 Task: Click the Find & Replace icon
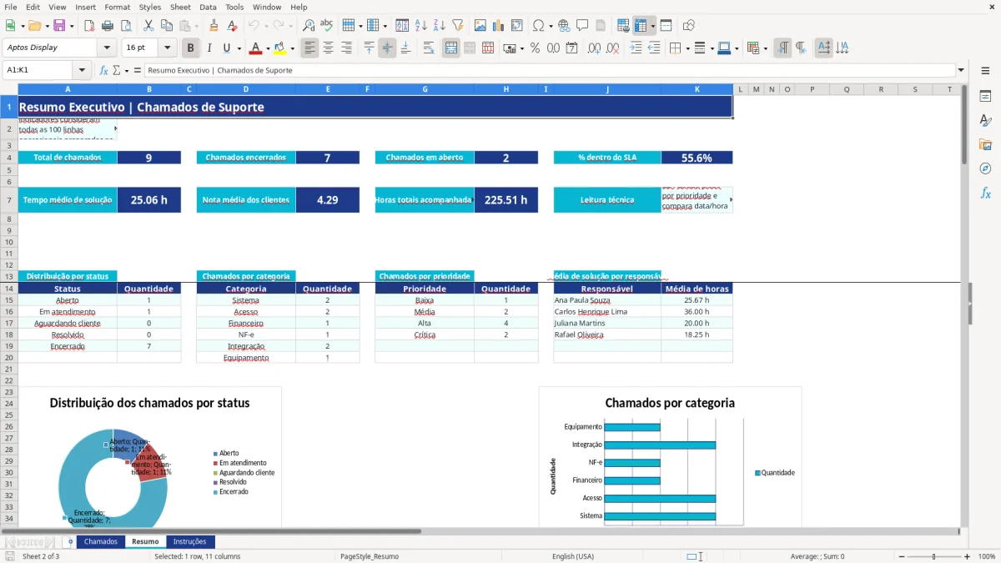[309, 26]
